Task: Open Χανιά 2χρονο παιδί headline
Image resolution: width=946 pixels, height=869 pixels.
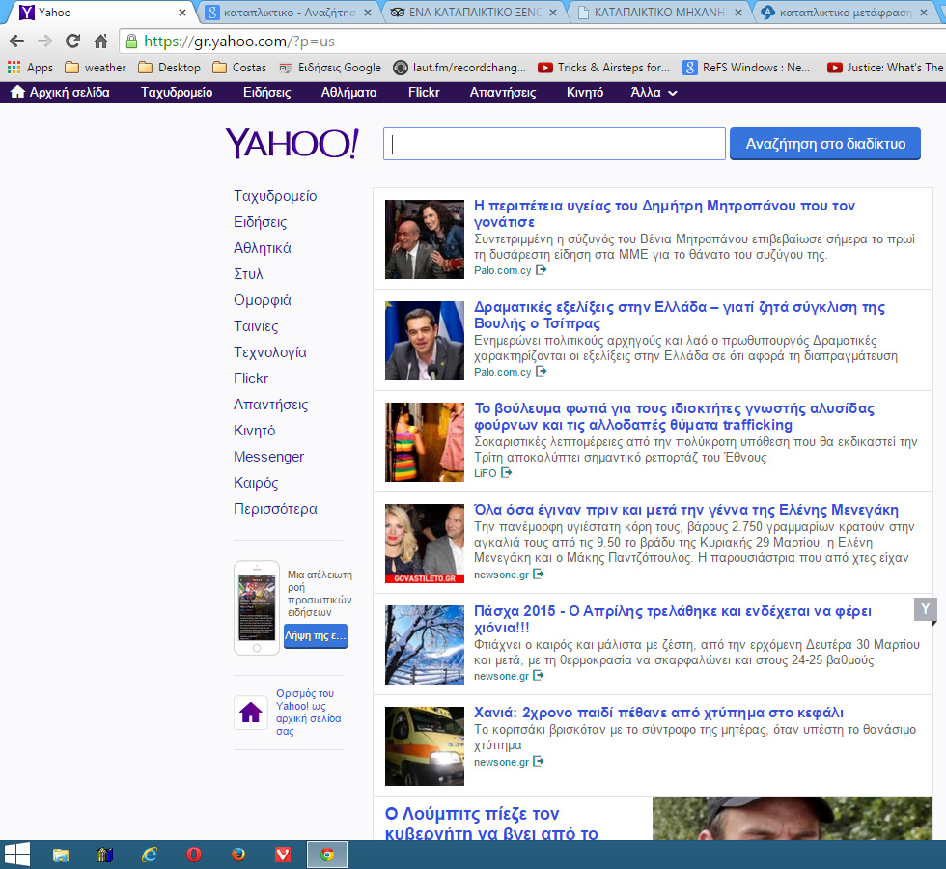Action: coord(658,713)
